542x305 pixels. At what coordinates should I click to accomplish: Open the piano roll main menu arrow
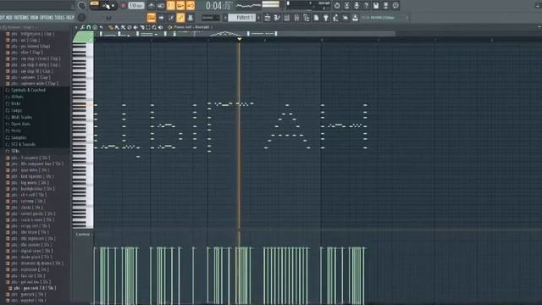tap(76, 27)
